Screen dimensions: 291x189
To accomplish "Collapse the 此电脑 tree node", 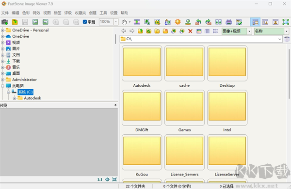I will pos(2,86).
